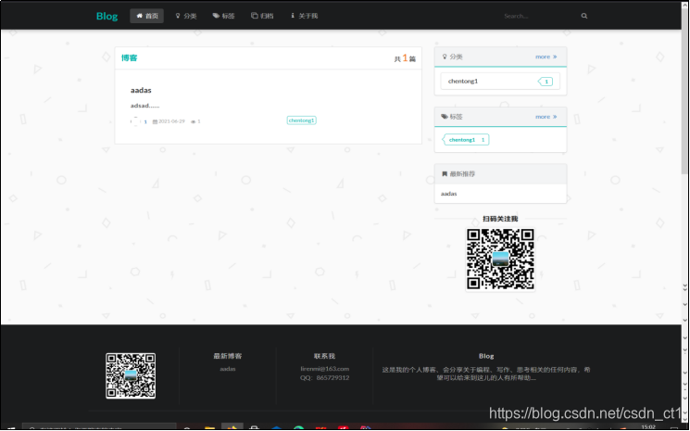Click the eye views icon in the post
Image resolution: width=690 pixels, height=431 pixels.
click(193, 122)
